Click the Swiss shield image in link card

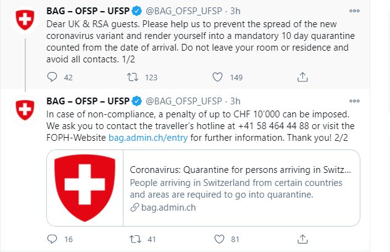85,188
